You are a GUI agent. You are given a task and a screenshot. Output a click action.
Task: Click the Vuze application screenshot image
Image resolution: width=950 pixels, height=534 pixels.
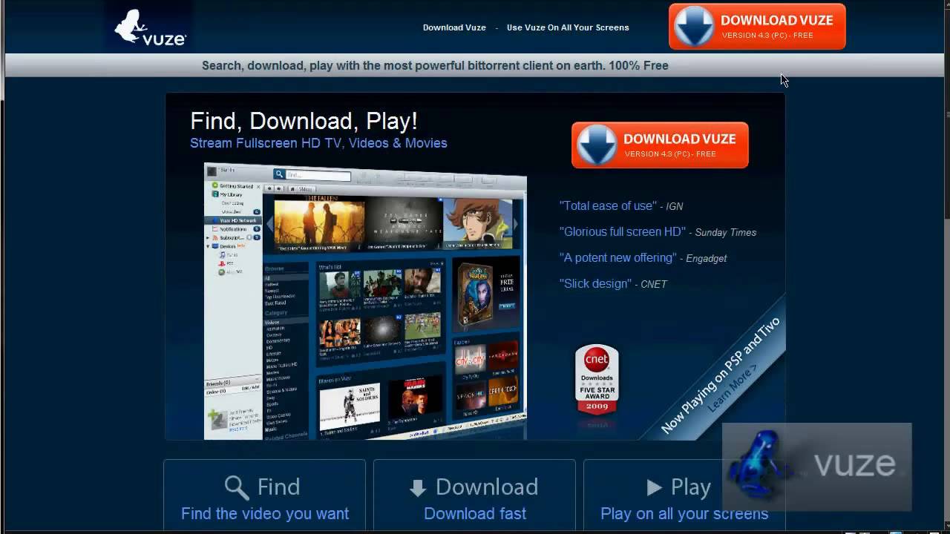click(x=365, y=301)
